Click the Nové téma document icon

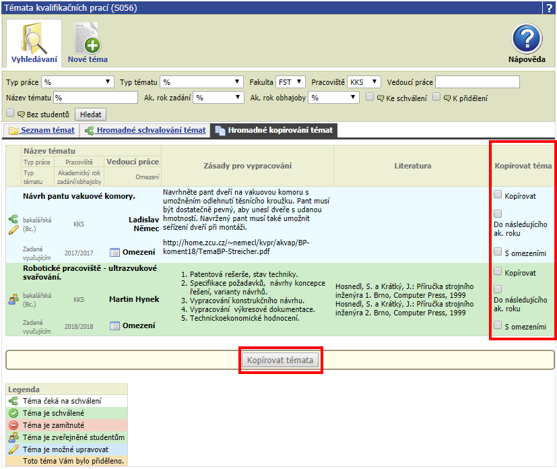[x=88, y=38]
